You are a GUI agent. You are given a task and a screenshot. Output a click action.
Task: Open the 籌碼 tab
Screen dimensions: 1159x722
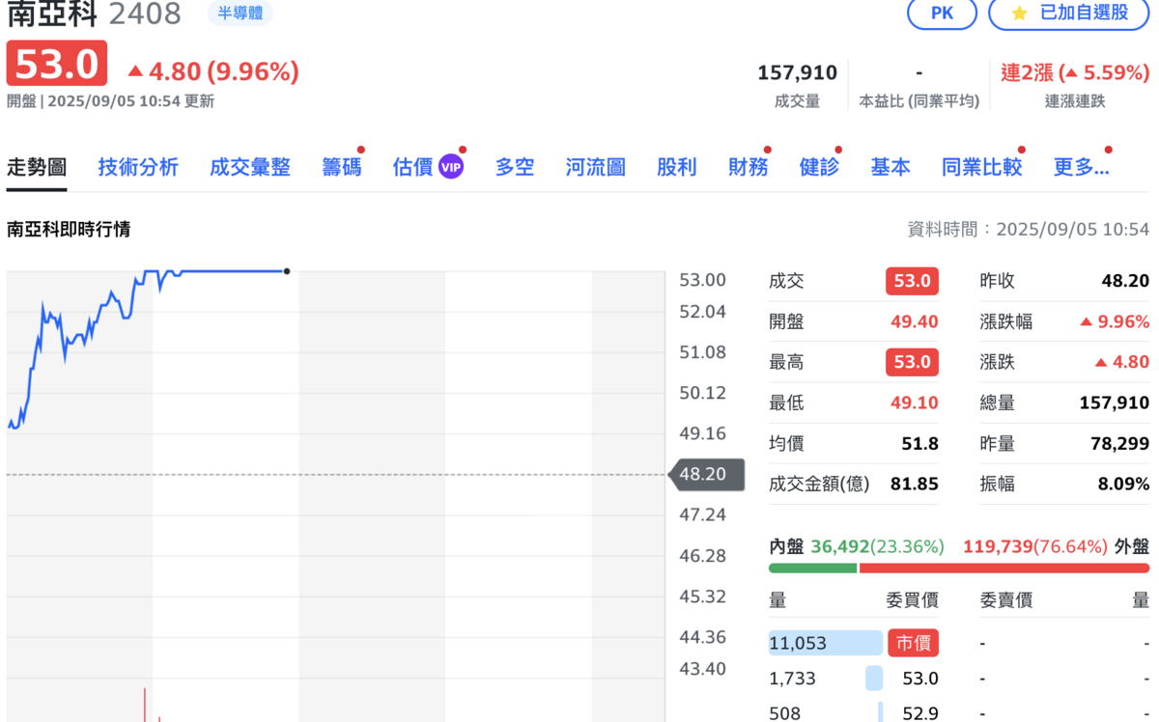(341, 166)
